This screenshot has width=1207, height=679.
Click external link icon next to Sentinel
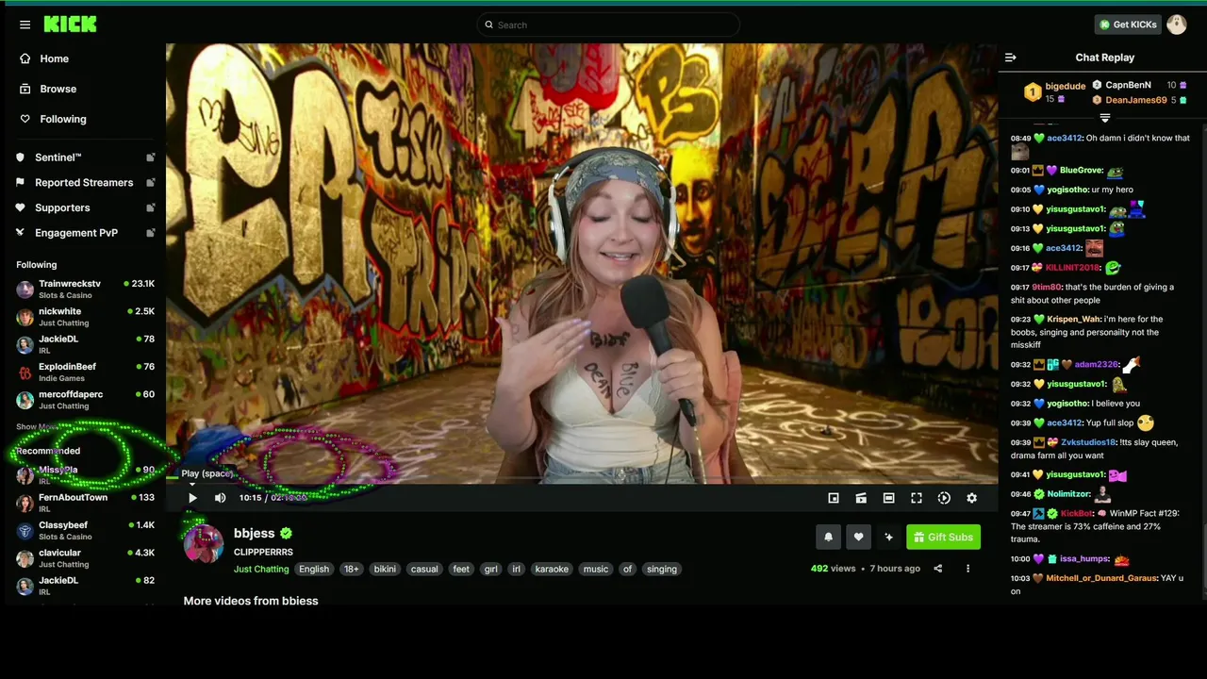tap(150, 157)
